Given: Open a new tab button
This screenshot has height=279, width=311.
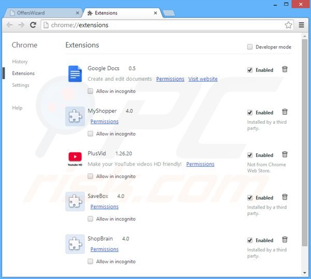Looking at the screenshot, I should [169, 13].
